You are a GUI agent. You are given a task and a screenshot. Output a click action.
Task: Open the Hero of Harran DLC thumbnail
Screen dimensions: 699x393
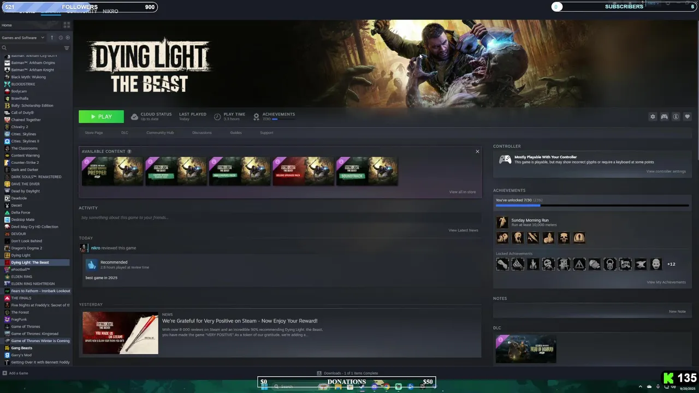coord(526,349)
